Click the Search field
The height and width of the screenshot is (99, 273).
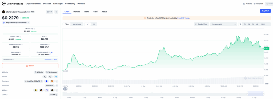[269, 4]
